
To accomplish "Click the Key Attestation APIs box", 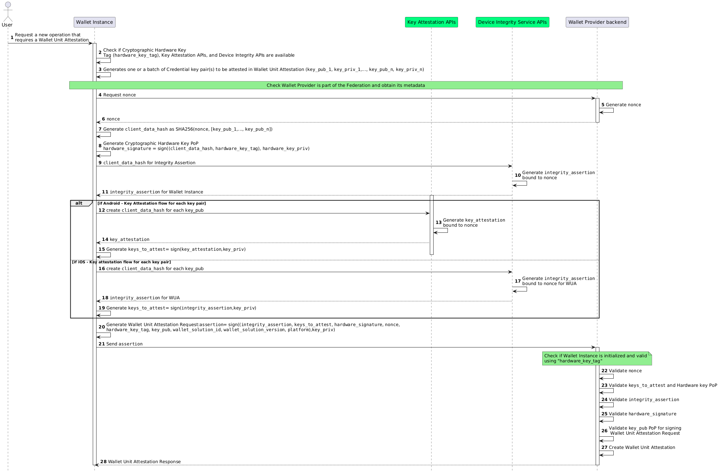I will (431, 22).
